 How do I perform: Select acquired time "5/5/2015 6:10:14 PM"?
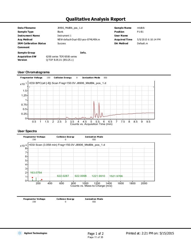[149, 39]
